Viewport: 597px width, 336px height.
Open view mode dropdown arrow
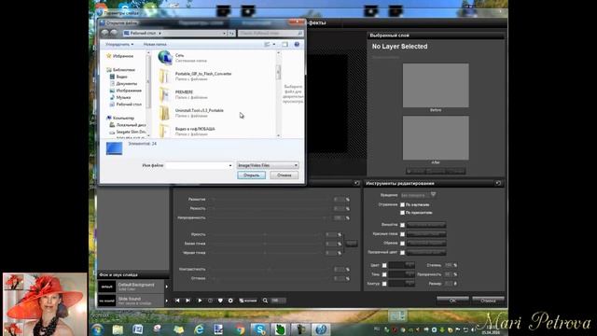(x=273, y=45)
